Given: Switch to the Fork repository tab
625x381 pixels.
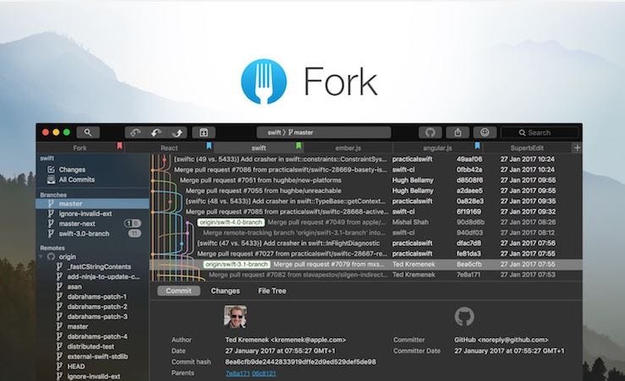Looking at the screenshot, I should tap(79, 148).
